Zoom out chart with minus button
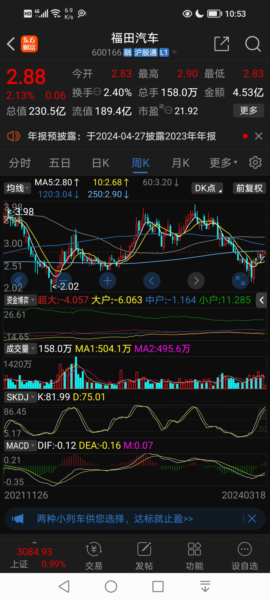 pos(63,281)
